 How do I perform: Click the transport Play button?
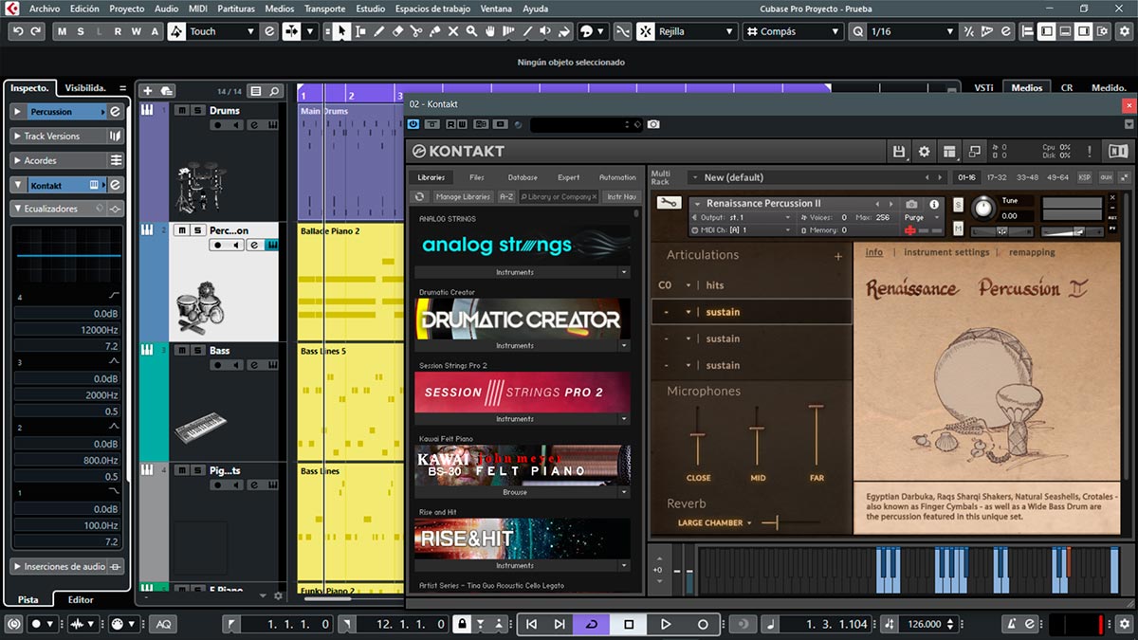click(666, 624)
